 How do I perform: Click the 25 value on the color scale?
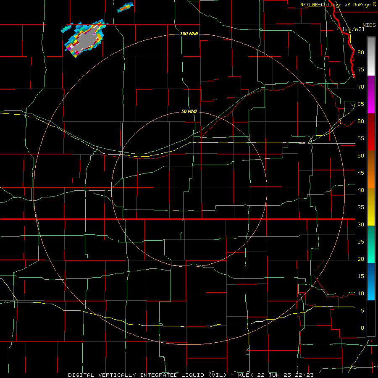pyautogui.click(x=361, y=242)
